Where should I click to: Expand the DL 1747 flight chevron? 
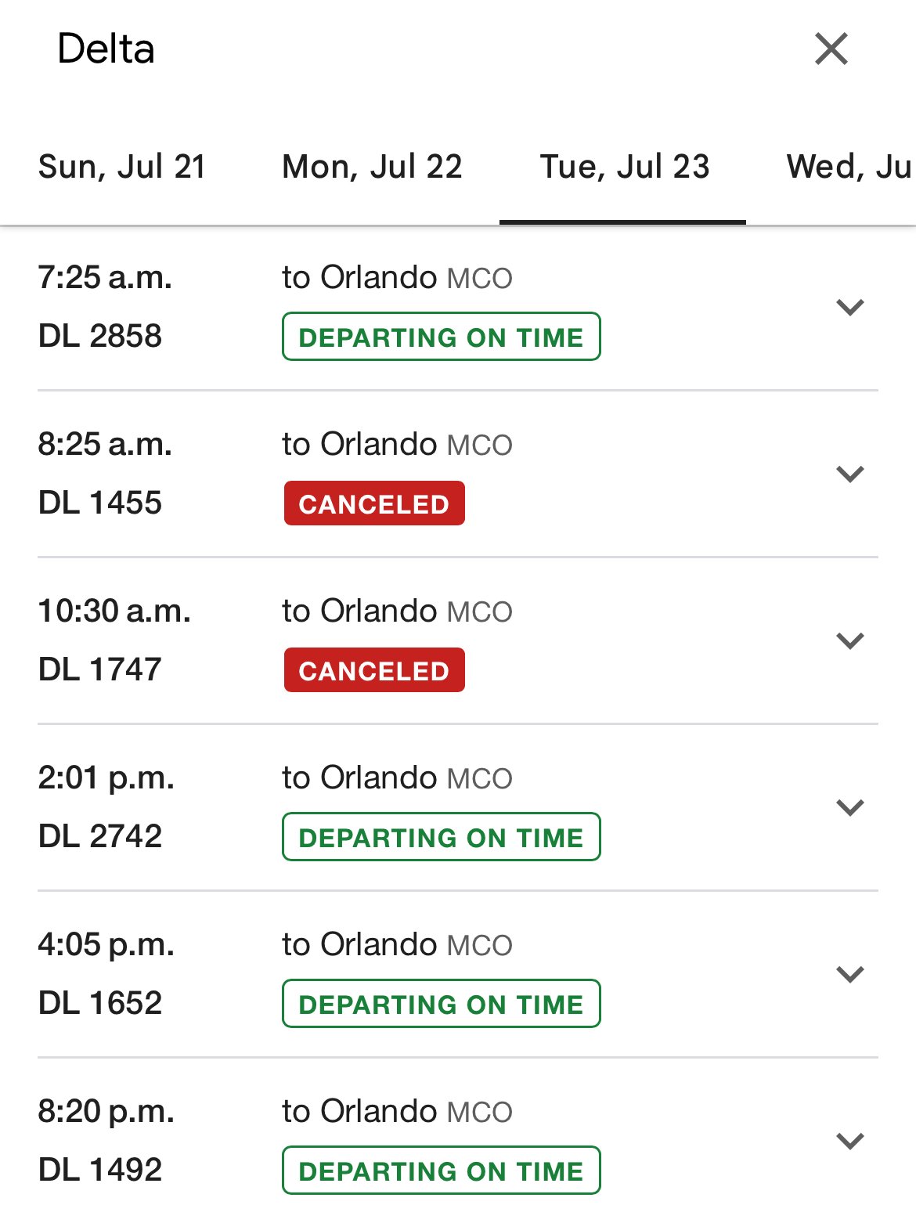click(849, 640)
